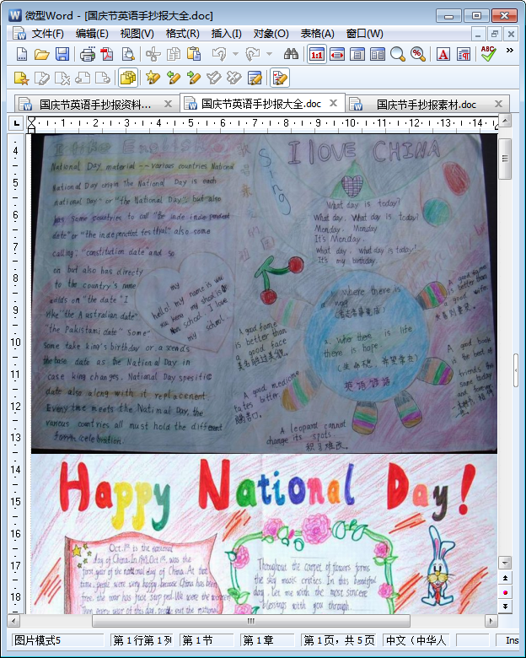Image resolution: width=526 pixels, height=658 pixels.
Task: Print the document
Action: (88, 54)
